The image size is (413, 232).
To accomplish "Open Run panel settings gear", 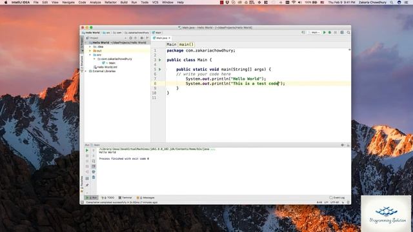I will pos(343,145).
